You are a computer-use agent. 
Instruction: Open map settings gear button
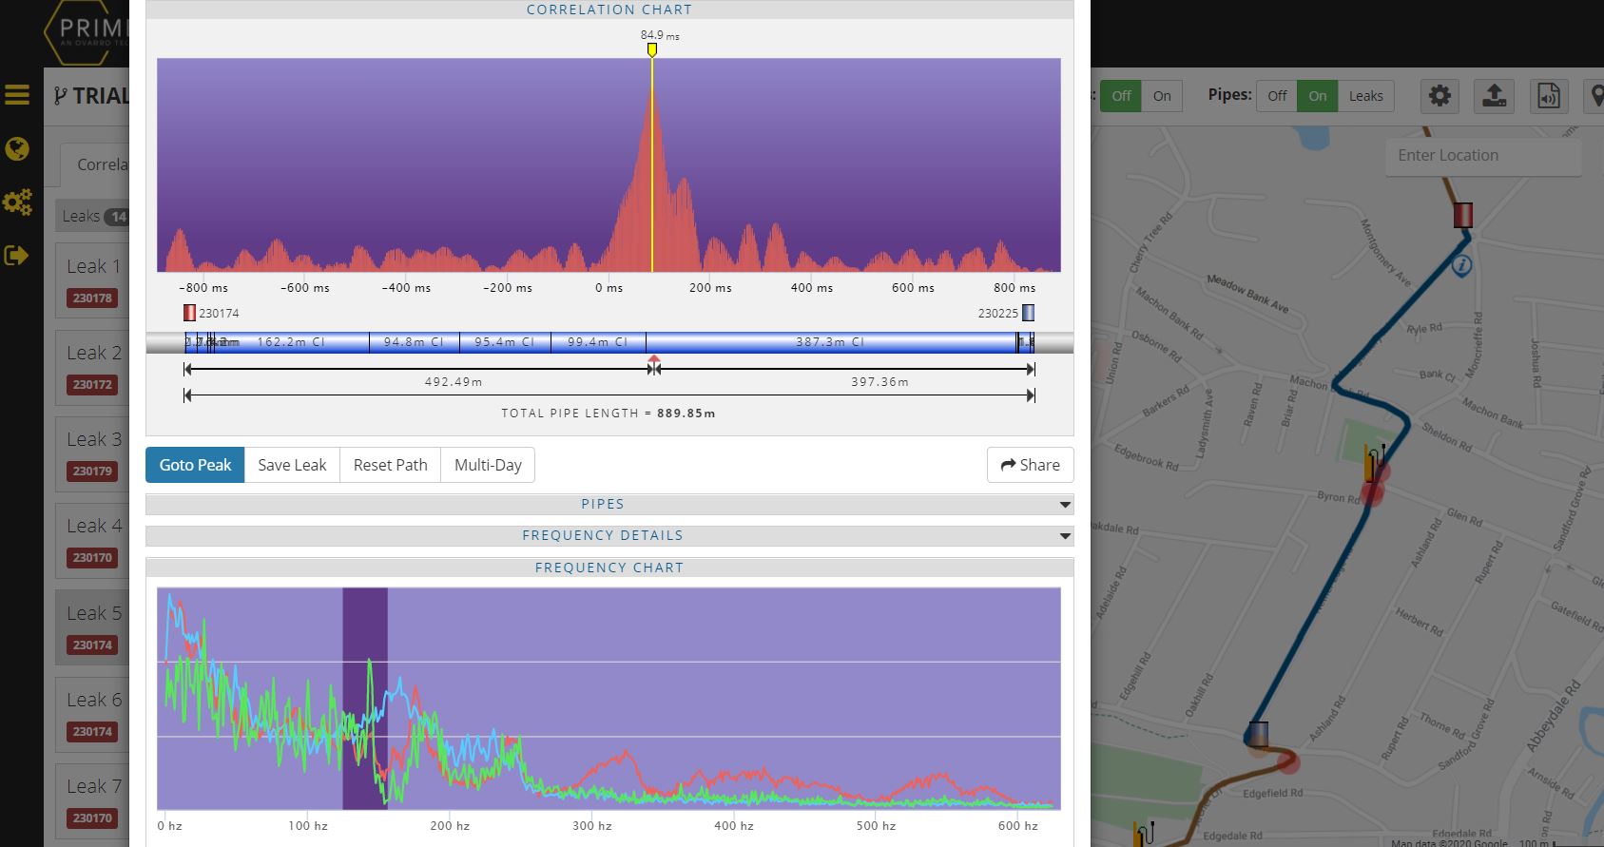tap(1440, 96)
